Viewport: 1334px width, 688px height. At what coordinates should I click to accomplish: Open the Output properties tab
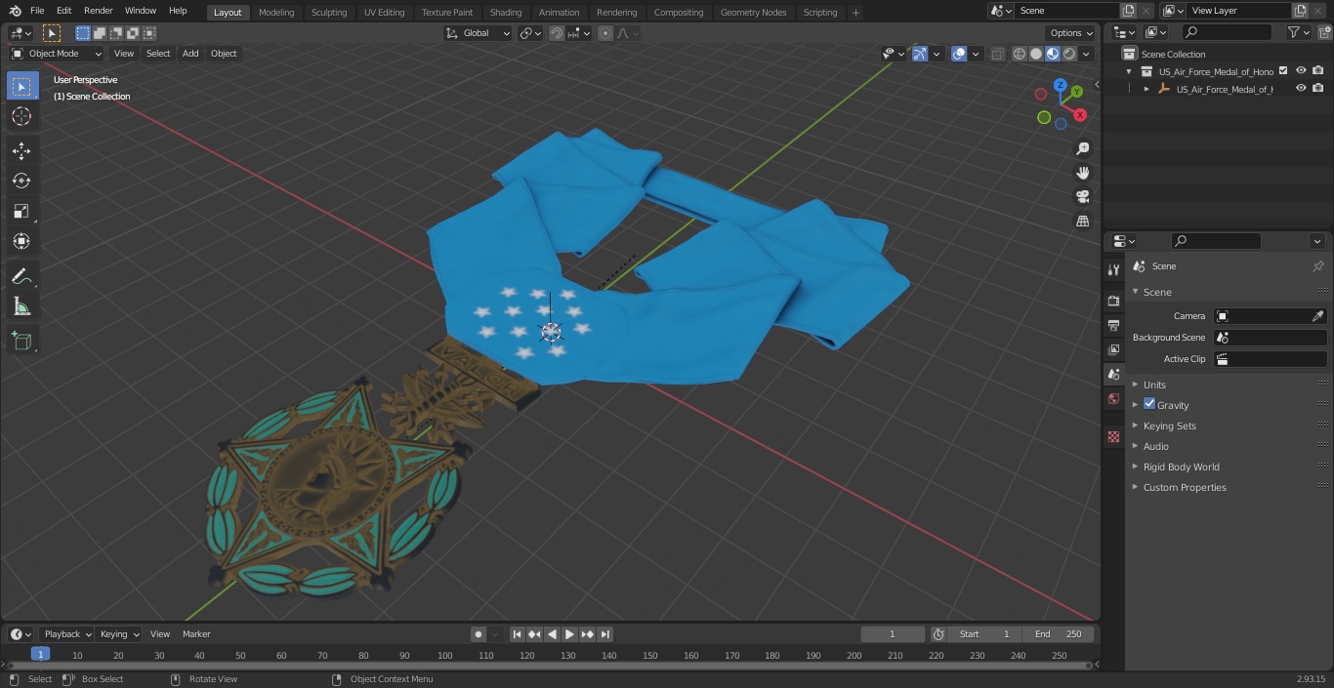tap(1113, 325)
